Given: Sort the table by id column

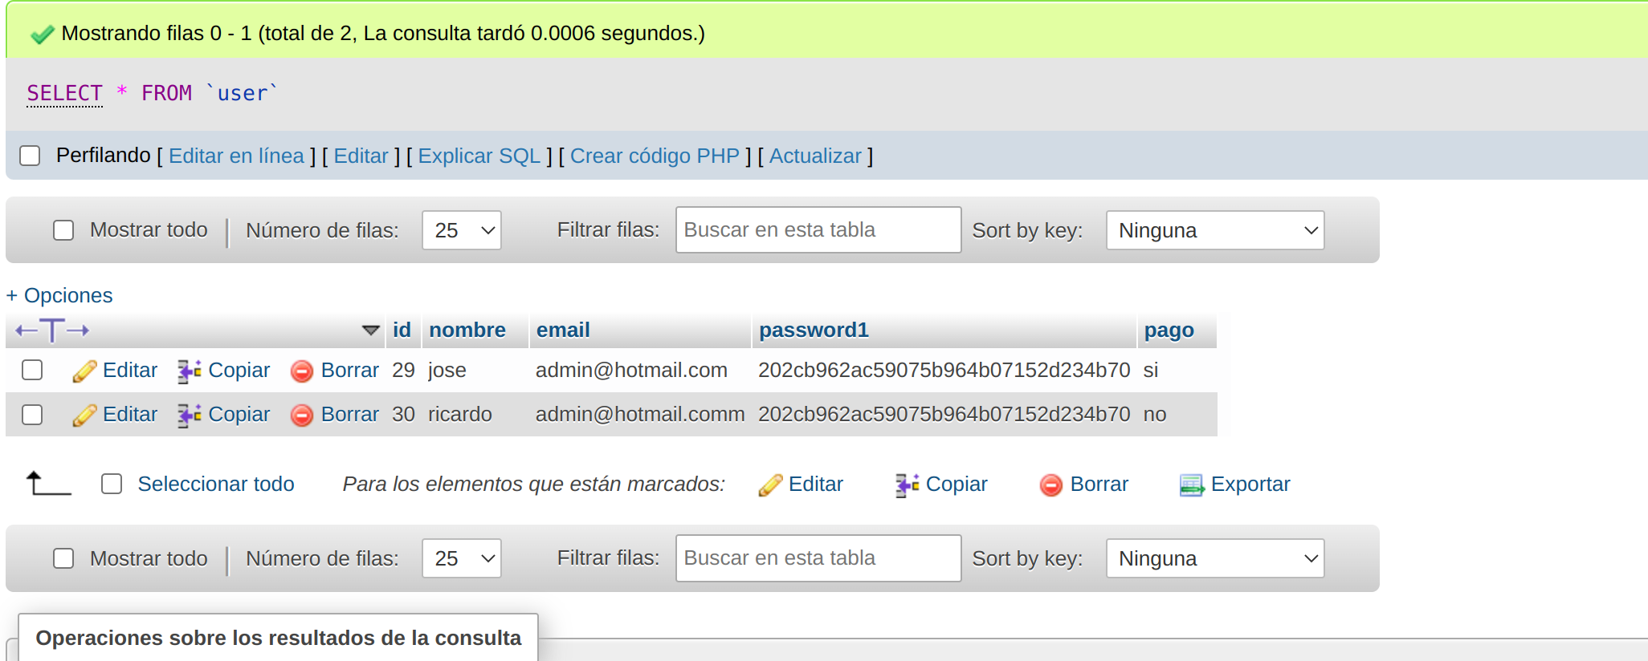Looking at the screenshot, I should (402, 330).
